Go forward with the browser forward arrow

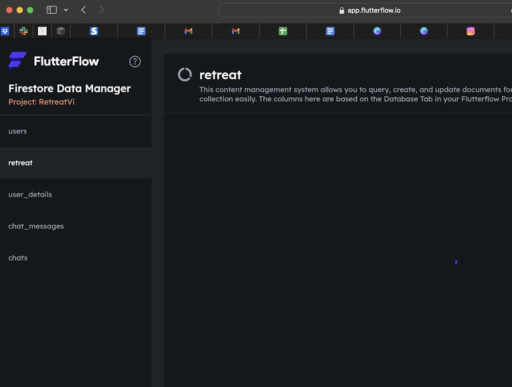click(102, 10)
